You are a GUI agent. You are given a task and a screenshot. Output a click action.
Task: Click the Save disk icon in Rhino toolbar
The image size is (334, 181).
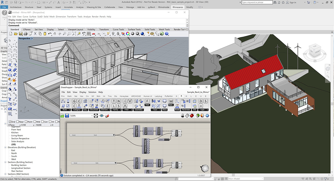tap(21, 34)
